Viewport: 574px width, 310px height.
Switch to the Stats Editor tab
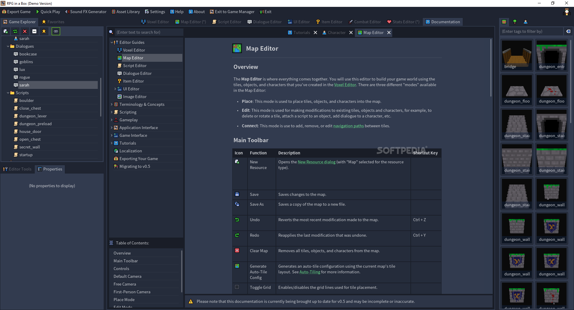(x=403, y=22)
